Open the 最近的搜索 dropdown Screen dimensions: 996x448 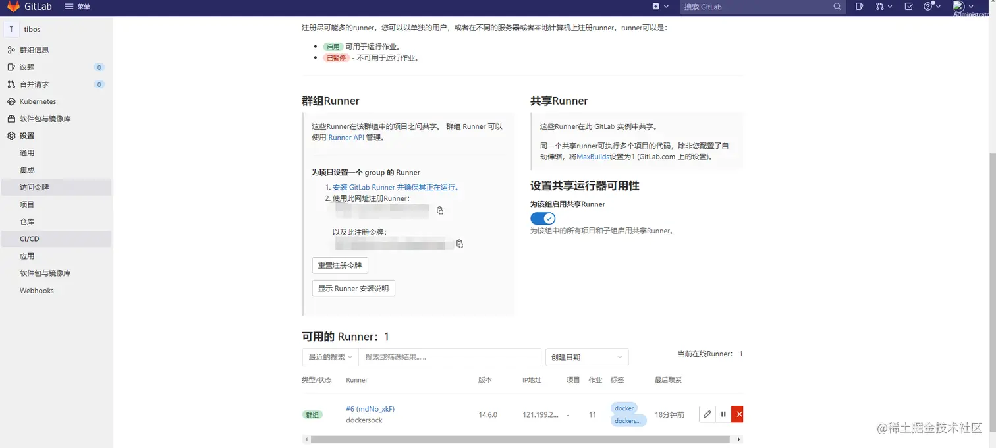[x=330, y=357]
